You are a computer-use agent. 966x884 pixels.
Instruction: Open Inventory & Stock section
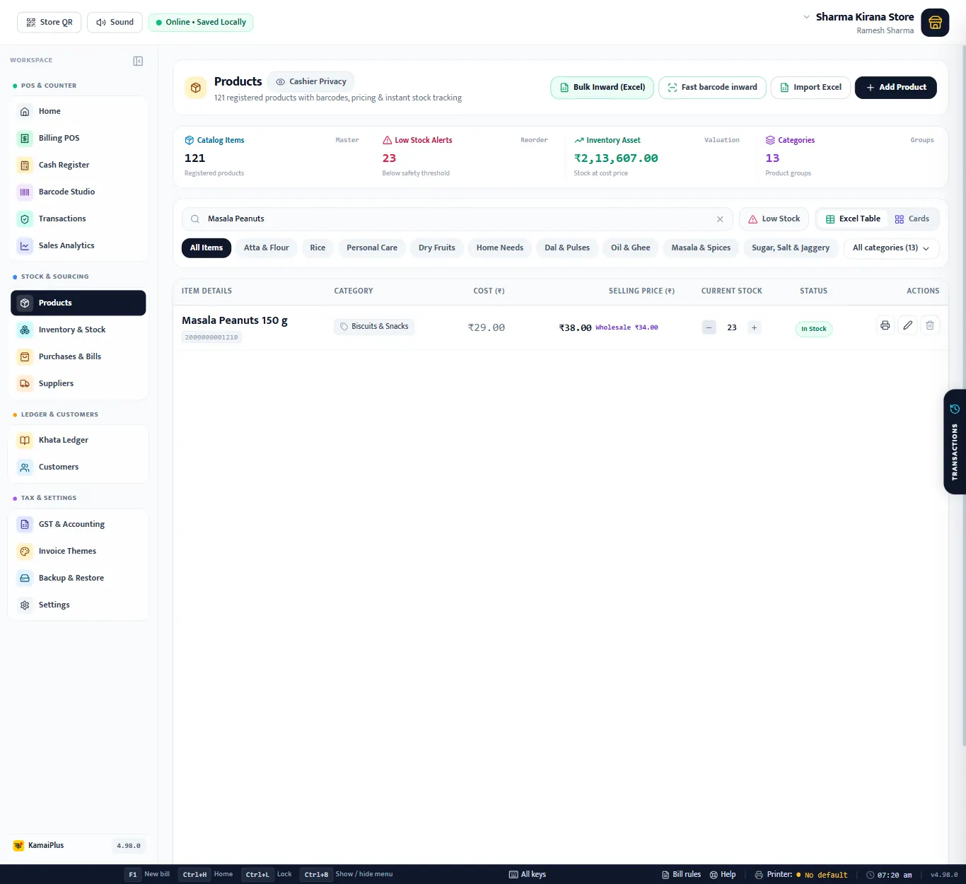pyautogui.click(x=78, y=330)
